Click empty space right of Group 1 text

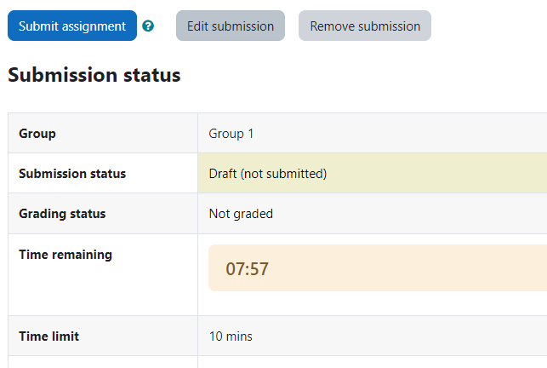coord(402,134)
